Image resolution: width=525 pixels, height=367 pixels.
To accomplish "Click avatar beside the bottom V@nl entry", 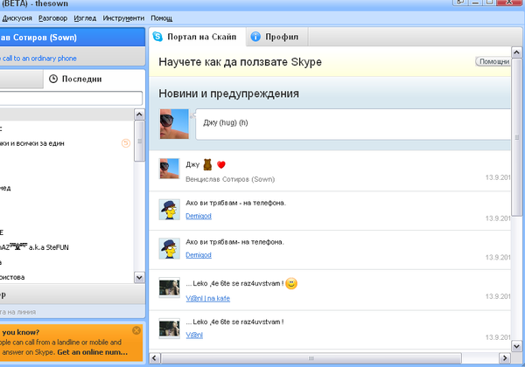I will point(169,329).
